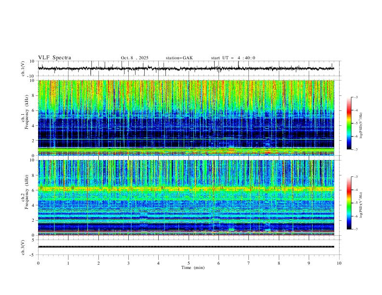Click the ch.1 spectrogram panel
Screen dimensions: 382x295
pos(186,118)
